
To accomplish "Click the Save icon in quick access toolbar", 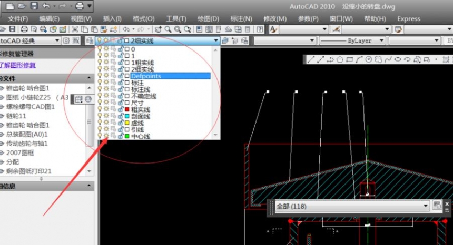I will click(34, 6).
